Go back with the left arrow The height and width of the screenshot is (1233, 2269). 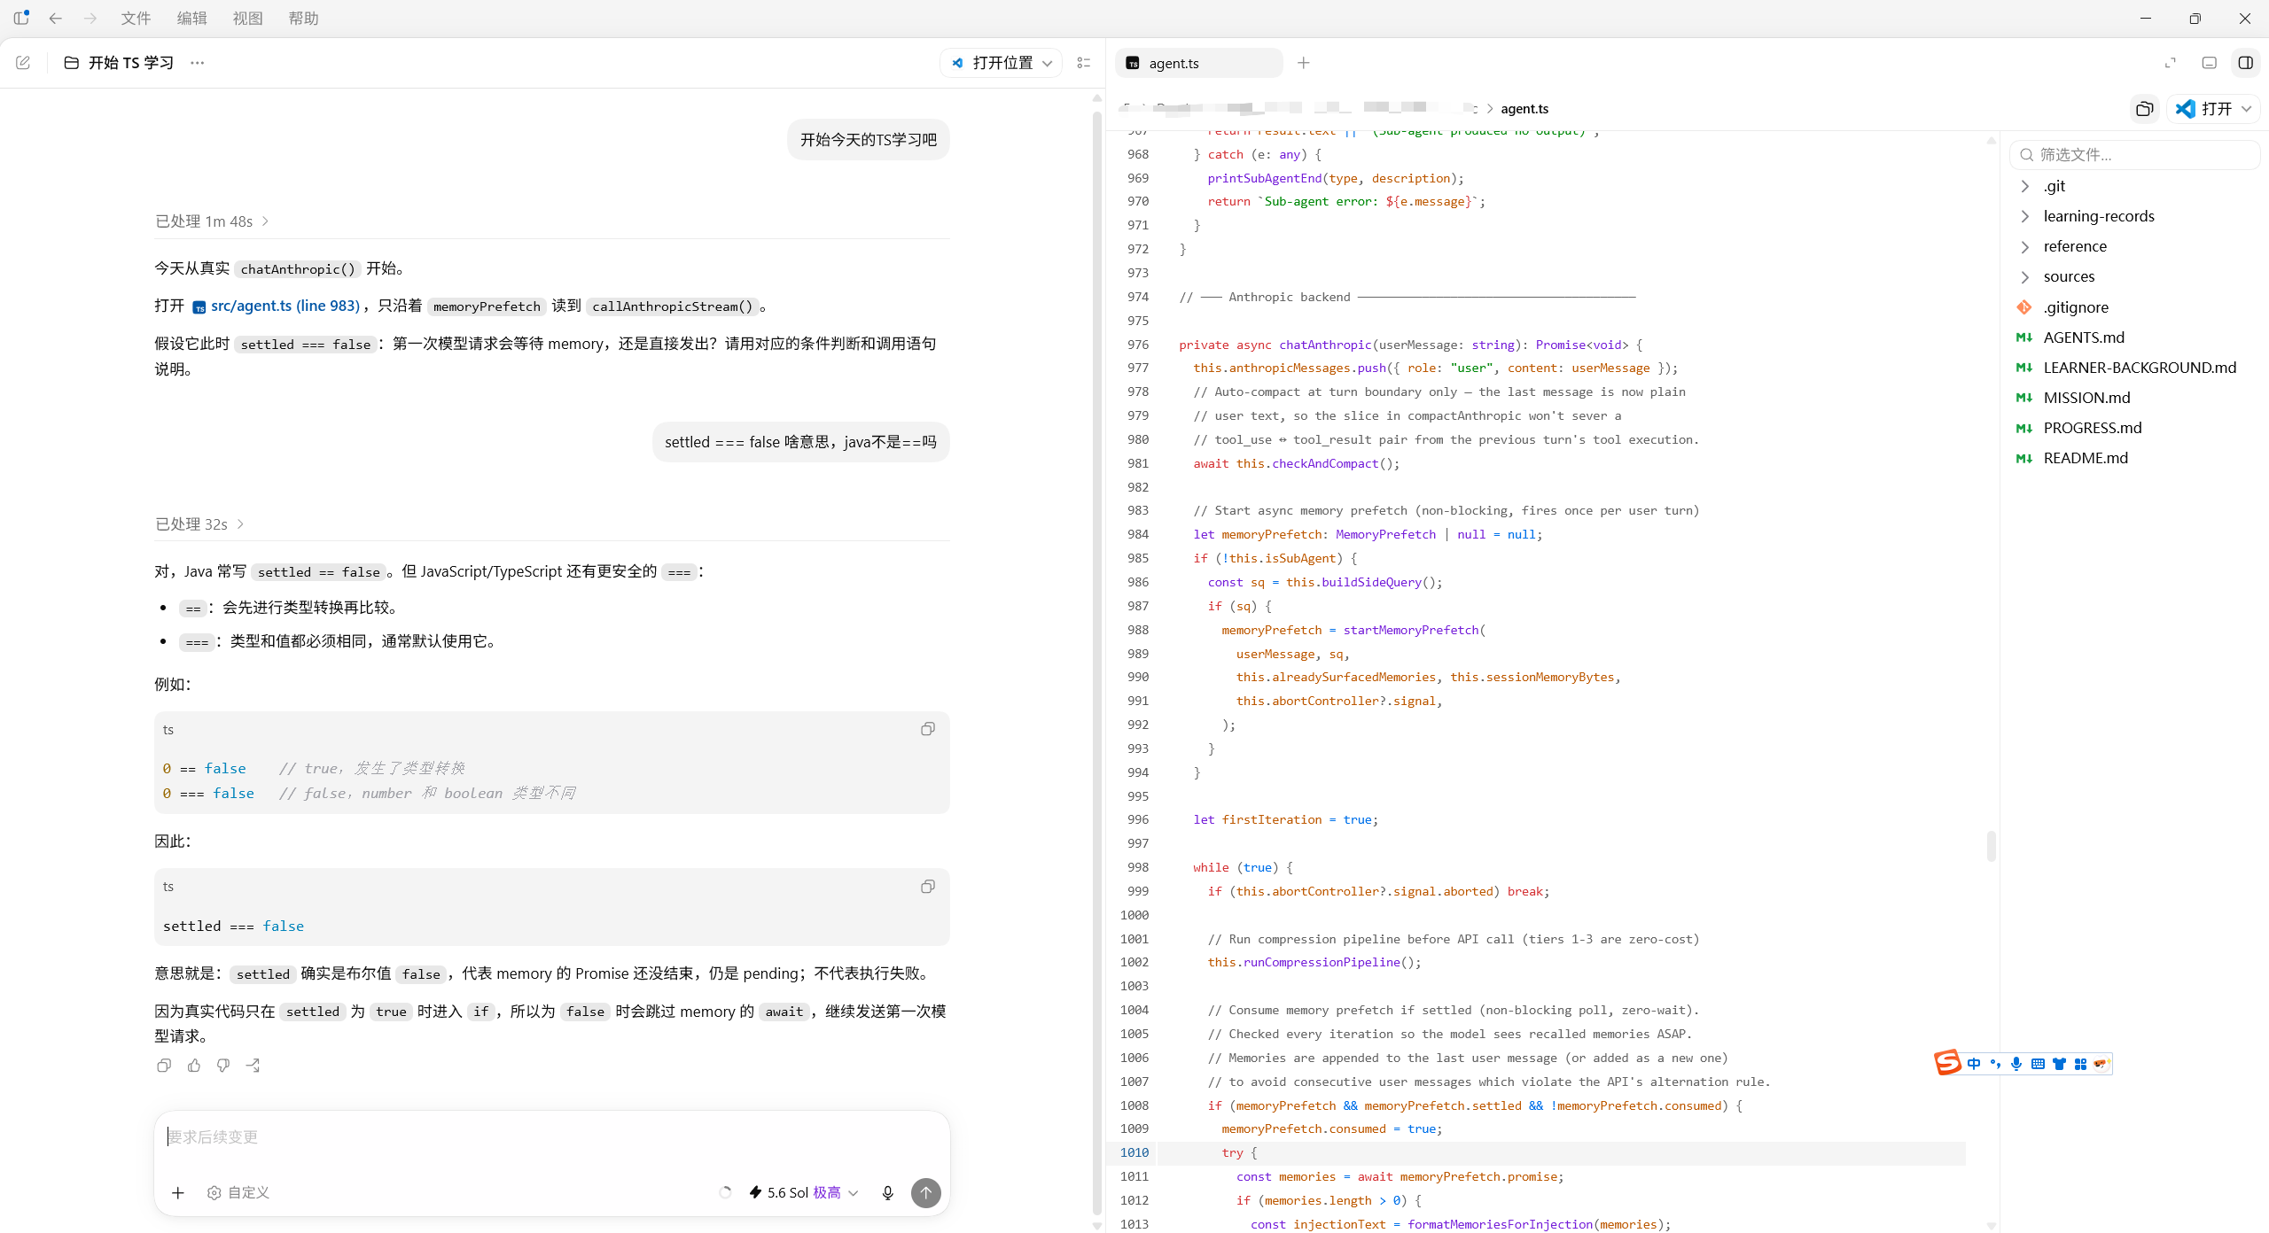55,18
